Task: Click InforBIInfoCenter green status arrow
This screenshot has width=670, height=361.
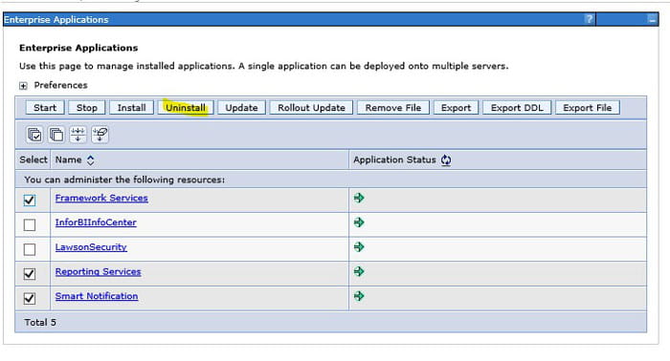Action: [359, 223]
